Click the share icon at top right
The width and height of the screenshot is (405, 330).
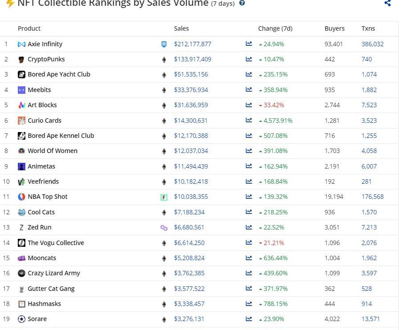(388, 3)
